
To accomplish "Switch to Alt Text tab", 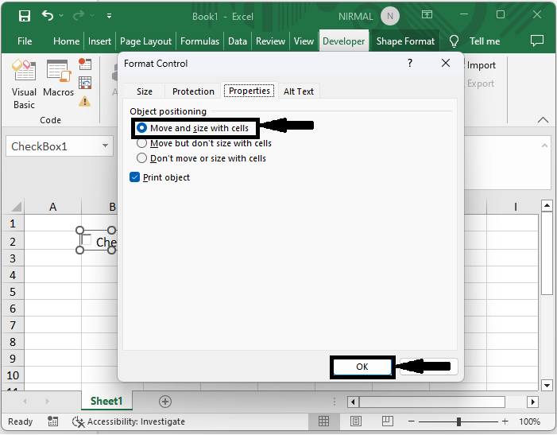I will (299, 91).
